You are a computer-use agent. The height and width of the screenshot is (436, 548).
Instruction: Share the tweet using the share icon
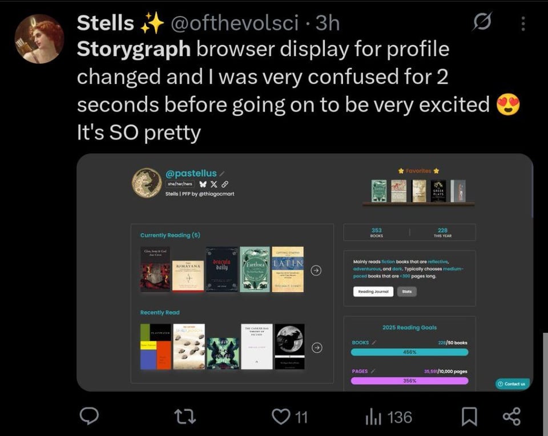(511, 417)
